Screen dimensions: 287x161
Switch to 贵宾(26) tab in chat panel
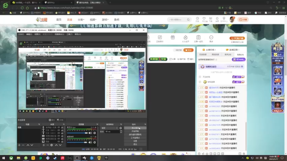coord(228,55)
